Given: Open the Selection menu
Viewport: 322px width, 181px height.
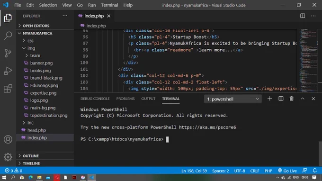Looking at the screenshot, I should click(x=48, y=5).
